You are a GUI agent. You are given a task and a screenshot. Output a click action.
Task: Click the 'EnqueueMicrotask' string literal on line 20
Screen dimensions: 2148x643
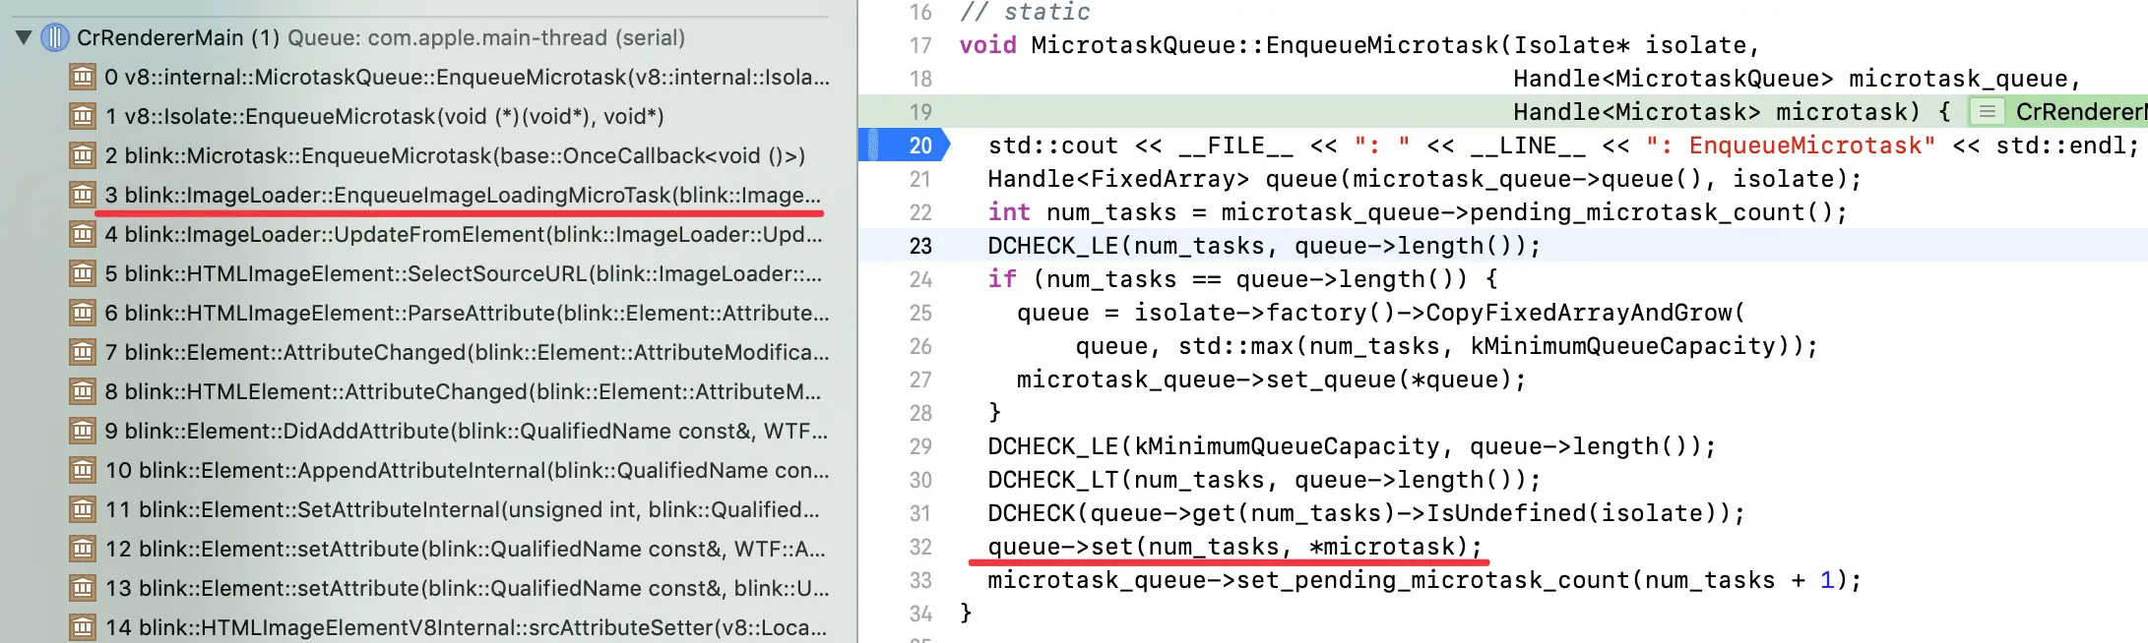(x=1791, y=146)
